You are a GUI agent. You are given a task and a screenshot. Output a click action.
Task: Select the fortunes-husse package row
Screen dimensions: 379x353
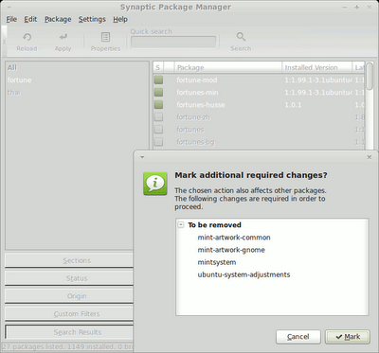[x=259, y=104]
